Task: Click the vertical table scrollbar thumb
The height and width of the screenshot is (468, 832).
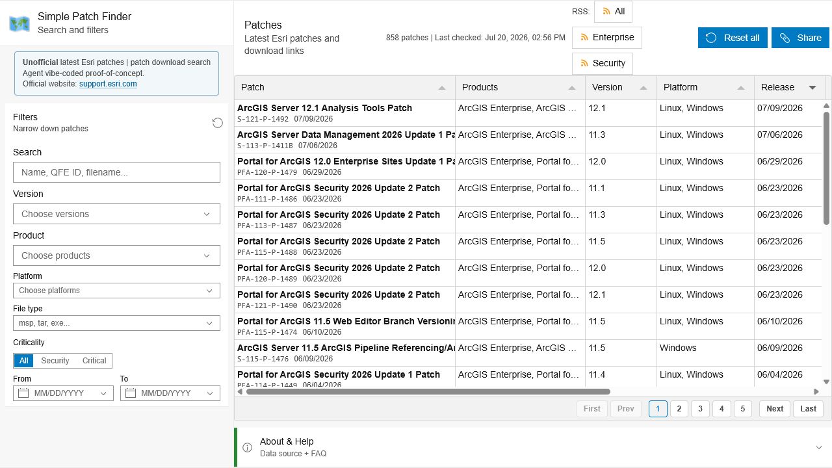Action: [x=827, y=168]
